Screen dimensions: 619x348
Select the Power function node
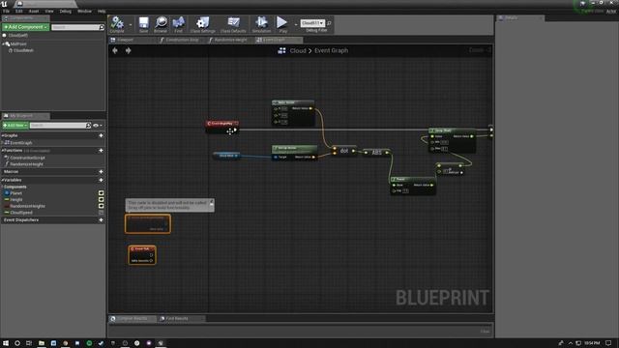point(413,186)
